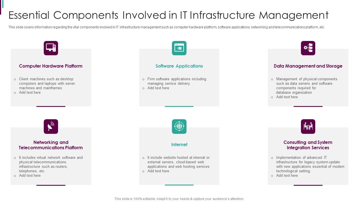Viewport: 359px width, 202px height.
Task: Select the 'Software Applications' heading
Action: pyautogui.click(x=179, y=66)
